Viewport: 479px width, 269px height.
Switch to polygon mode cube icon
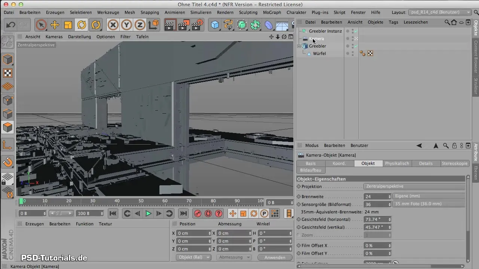coord(8,127)
